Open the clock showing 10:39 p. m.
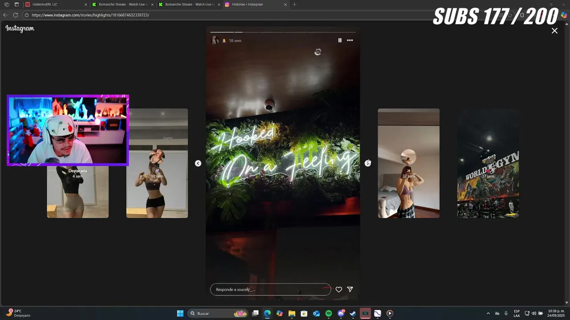 [556, 313]
